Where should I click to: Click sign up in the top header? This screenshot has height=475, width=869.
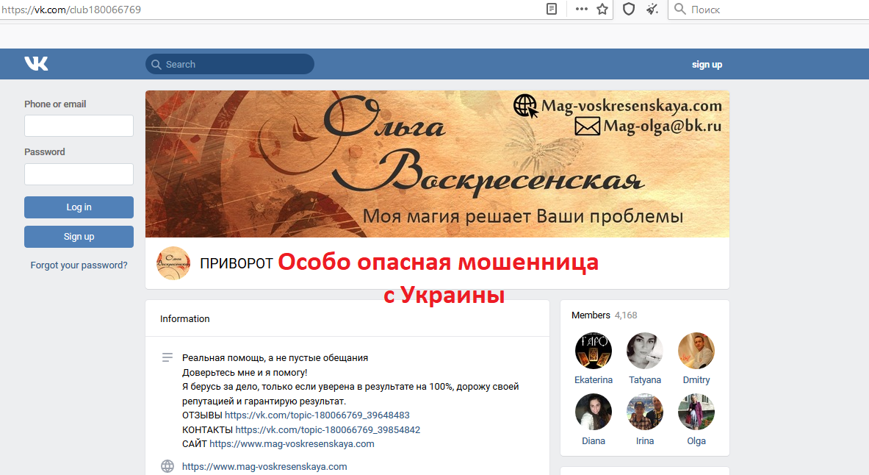(x=707, y=65)
